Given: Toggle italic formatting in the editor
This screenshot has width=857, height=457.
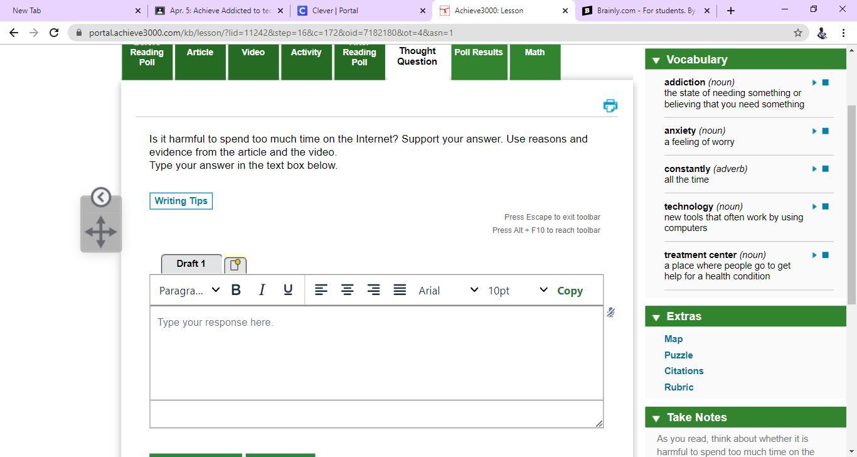Looking at the screenshot, I should click(x=262, y=290).
